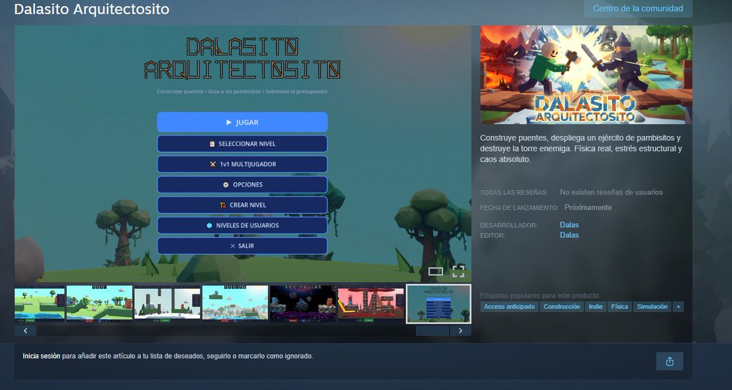Open editor Dalas link

(569, 235)
